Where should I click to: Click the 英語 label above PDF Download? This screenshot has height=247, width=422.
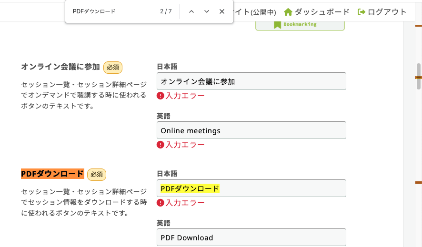[x=164, y=223]
